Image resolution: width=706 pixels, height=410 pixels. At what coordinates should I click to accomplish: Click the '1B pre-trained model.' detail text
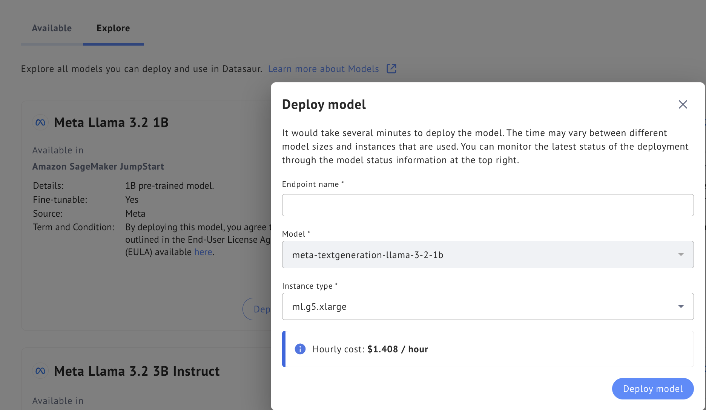pos(170,186)
